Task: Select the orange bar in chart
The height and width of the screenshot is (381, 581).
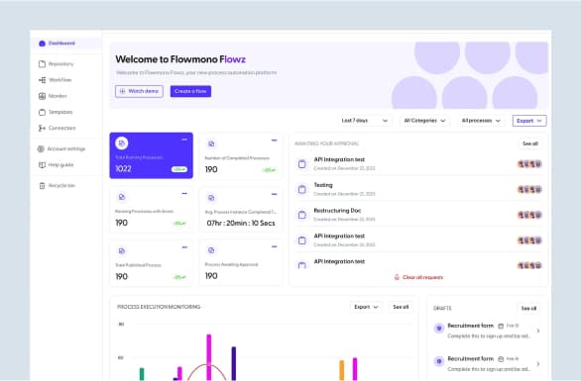Action: 342,370
